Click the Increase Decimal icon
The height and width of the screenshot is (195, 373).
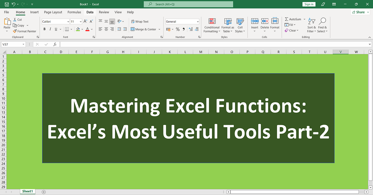pos(190,29)
